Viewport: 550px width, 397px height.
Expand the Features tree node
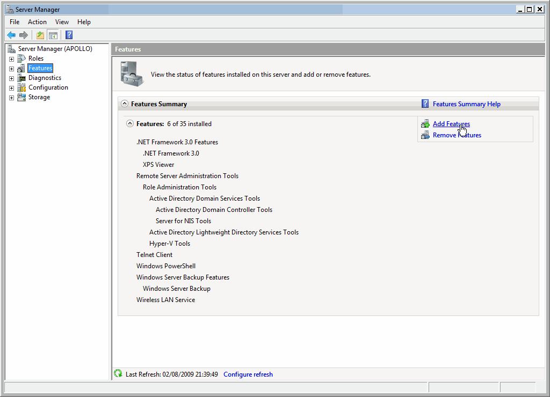(11, 69)
